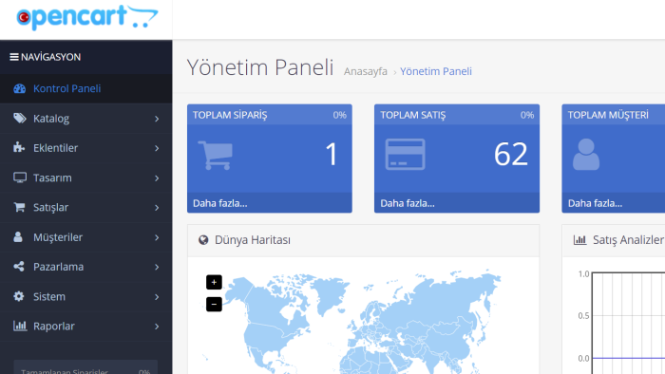
Task: Expand the Eklentiler menu chevron
Action: tap(157, 149)
